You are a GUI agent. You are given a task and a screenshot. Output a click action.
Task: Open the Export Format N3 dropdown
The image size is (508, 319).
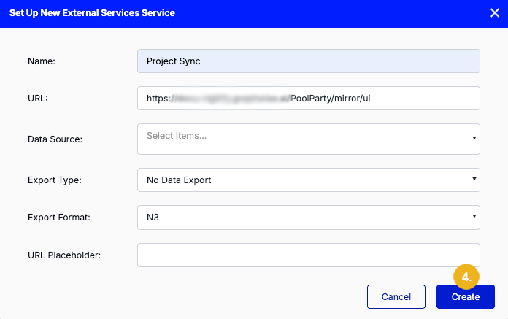coord(309,218)
